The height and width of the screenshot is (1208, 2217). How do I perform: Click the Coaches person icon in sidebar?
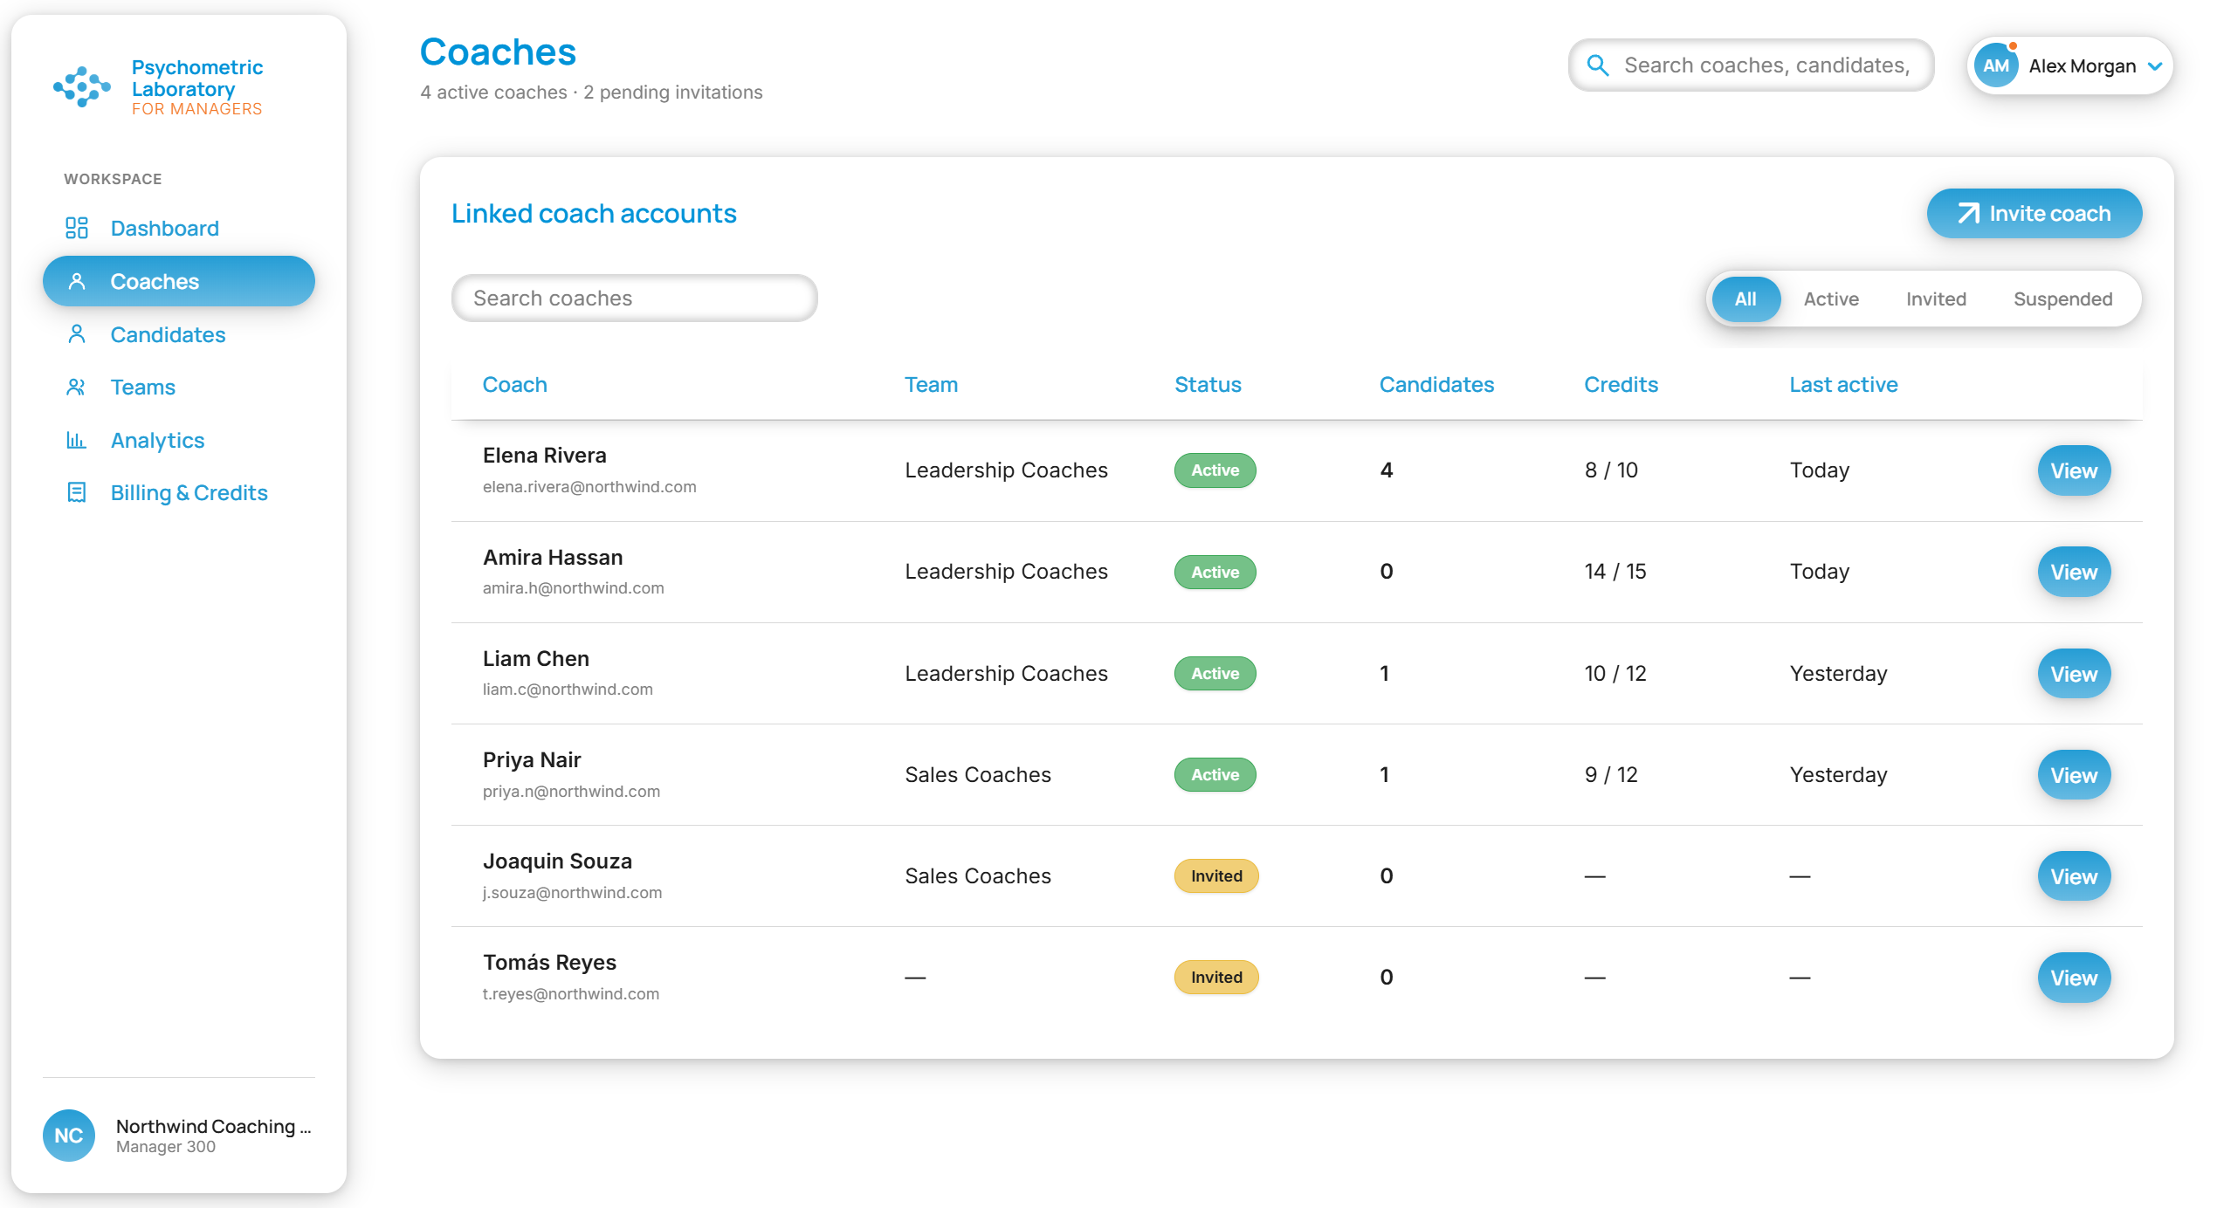[77, 281]
